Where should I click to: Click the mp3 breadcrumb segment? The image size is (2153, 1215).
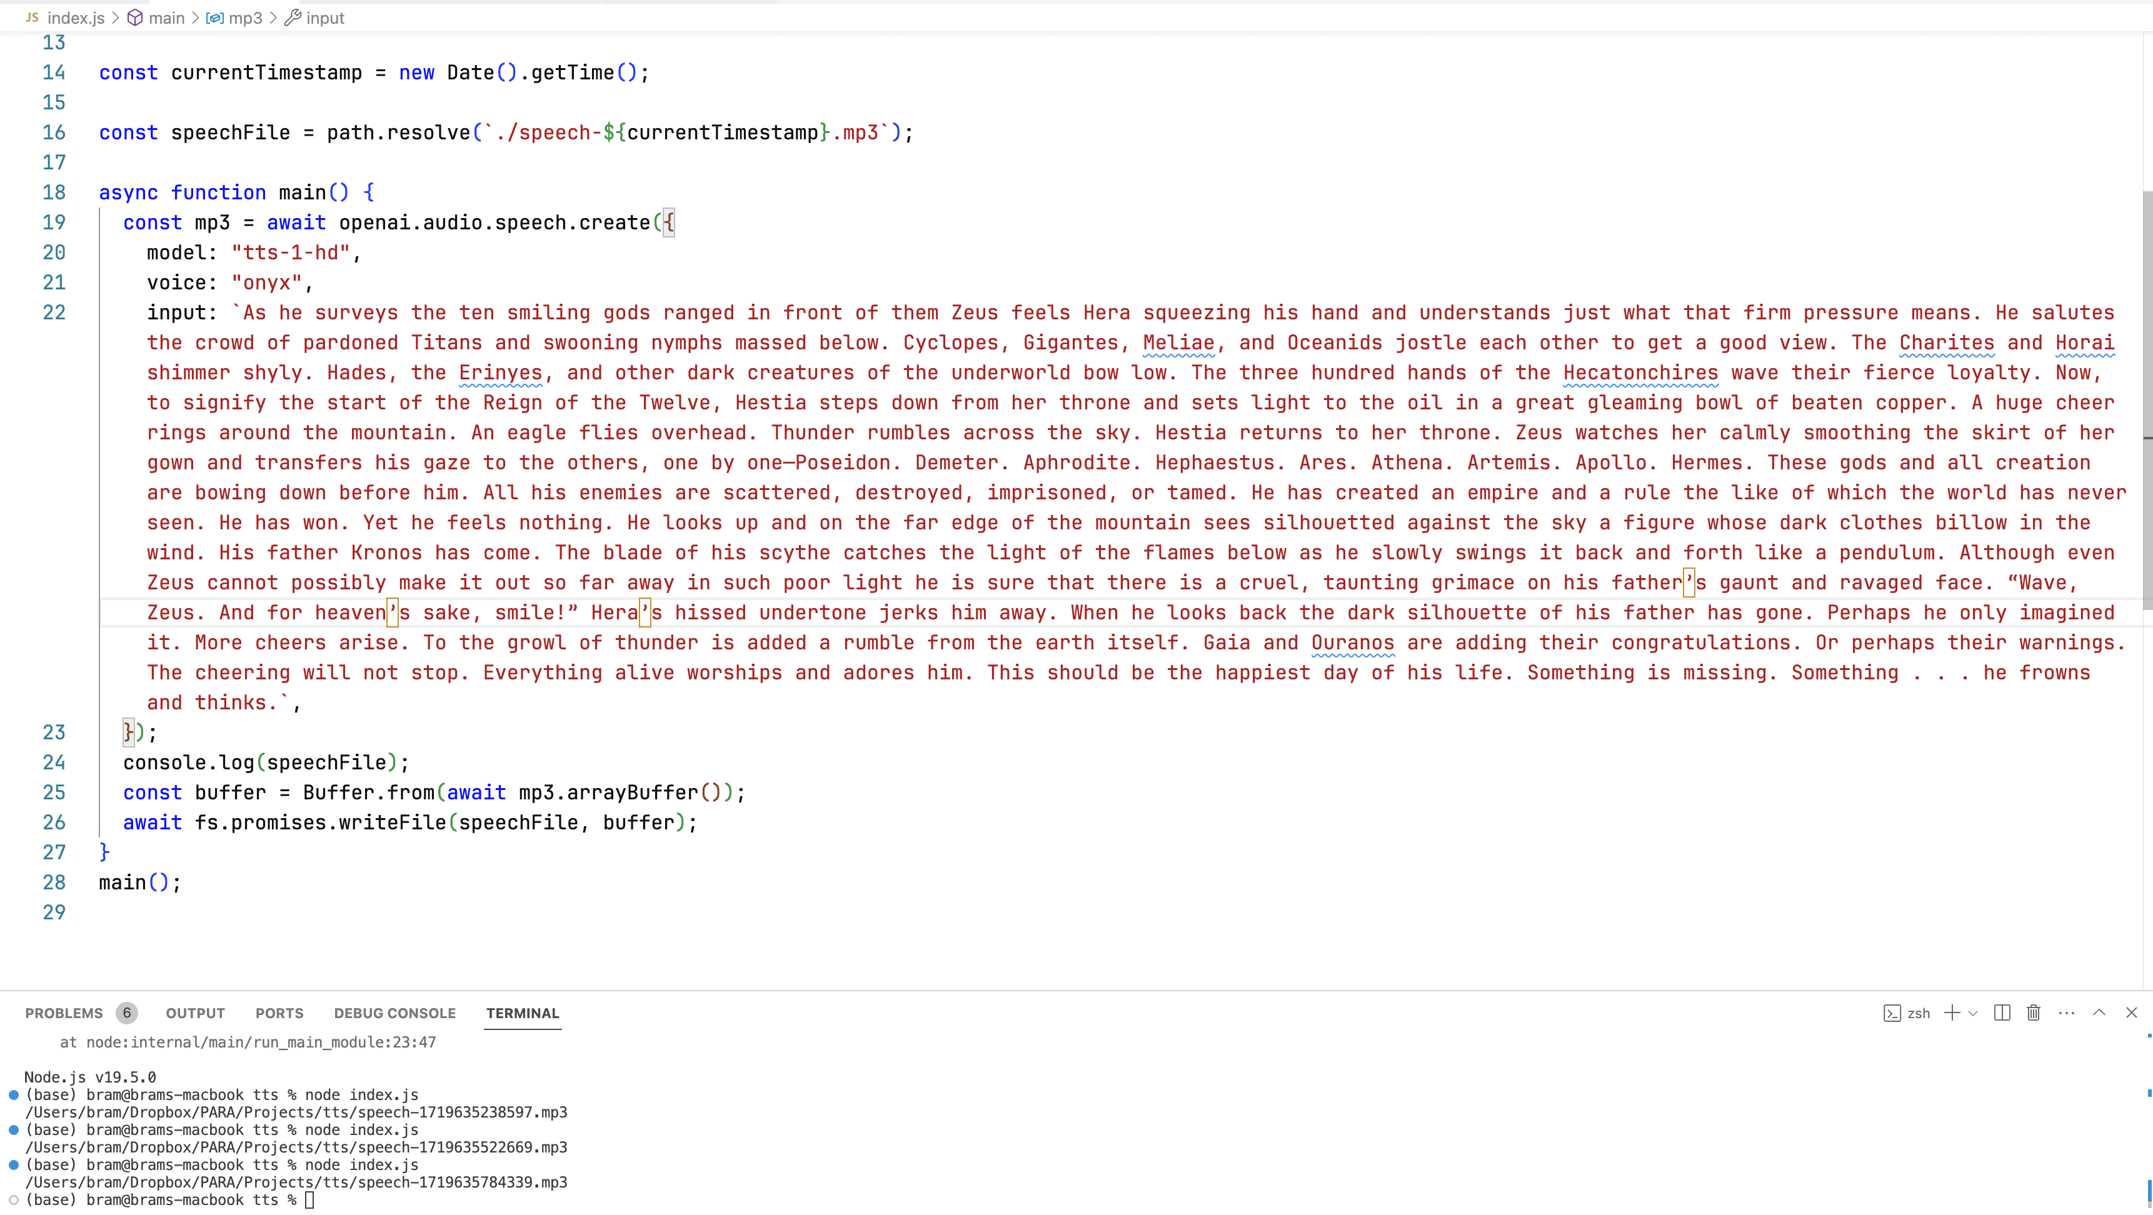tap(245, 17)
